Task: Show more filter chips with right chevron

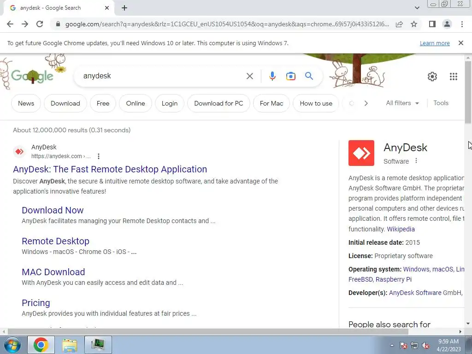Action: pyautogui.click(x=366, y=103)
